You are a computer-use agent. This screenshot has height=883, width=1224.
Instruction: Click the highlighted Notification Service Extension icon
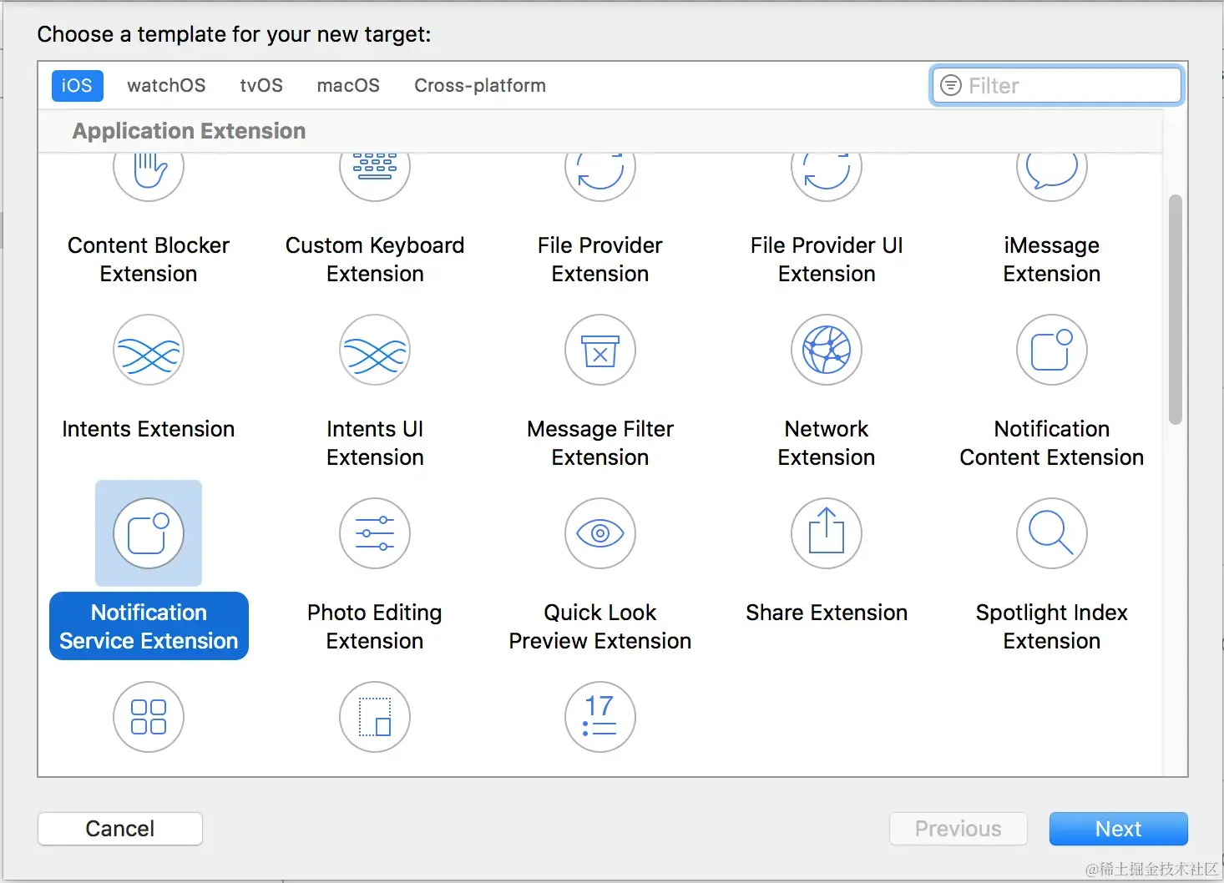click(149, 533)
